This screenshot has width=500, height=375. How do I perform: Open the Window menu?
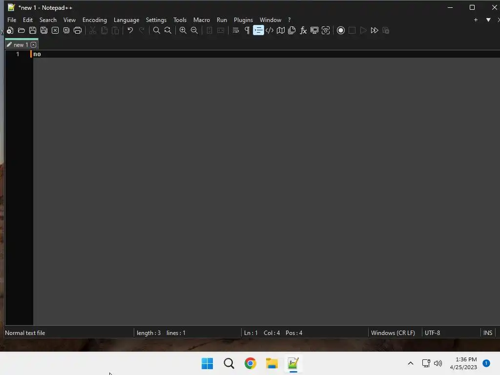pyautogui.click(x=271, y=20)
